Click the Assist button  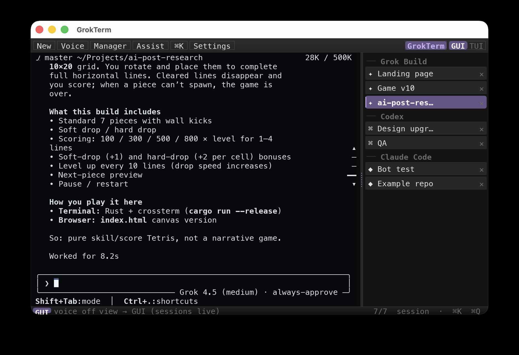click(x=150, y=46)
